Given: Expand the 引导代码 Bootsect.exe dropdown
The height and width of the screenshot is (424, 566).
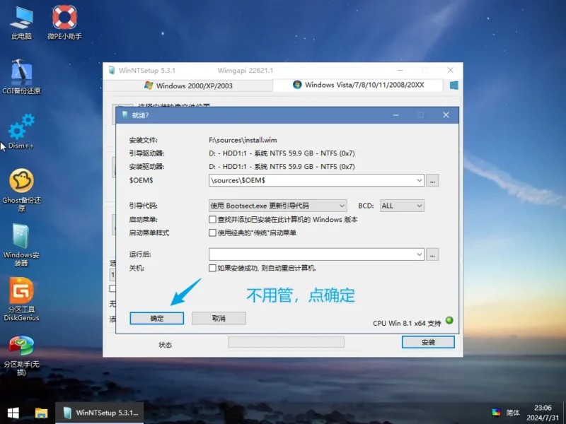Looking at the screenshot, I should [x=277, y=206].
